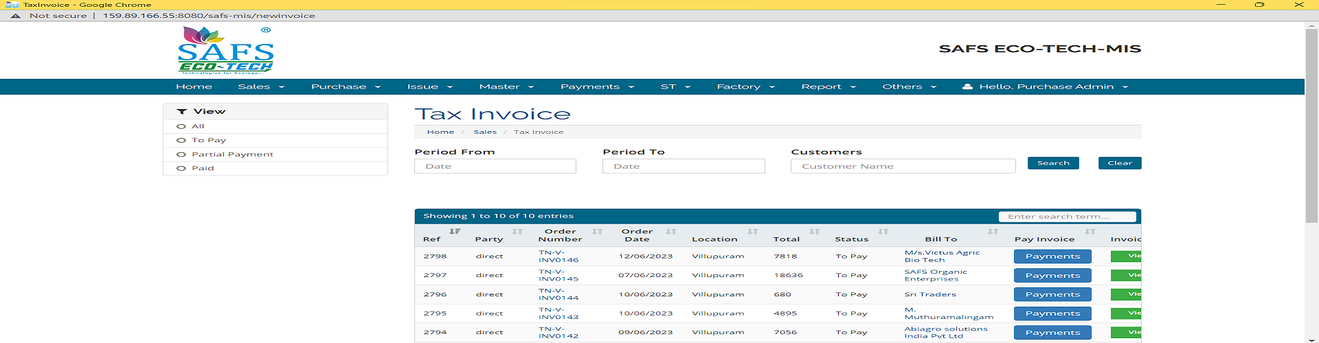
Task: Click sort icon on Status column
Action: click(x=883, y=232)
